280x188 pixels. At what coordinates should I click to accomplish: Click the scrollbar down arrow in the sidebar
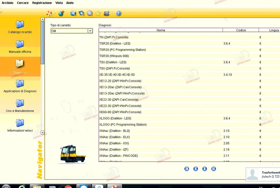[42, 132]
